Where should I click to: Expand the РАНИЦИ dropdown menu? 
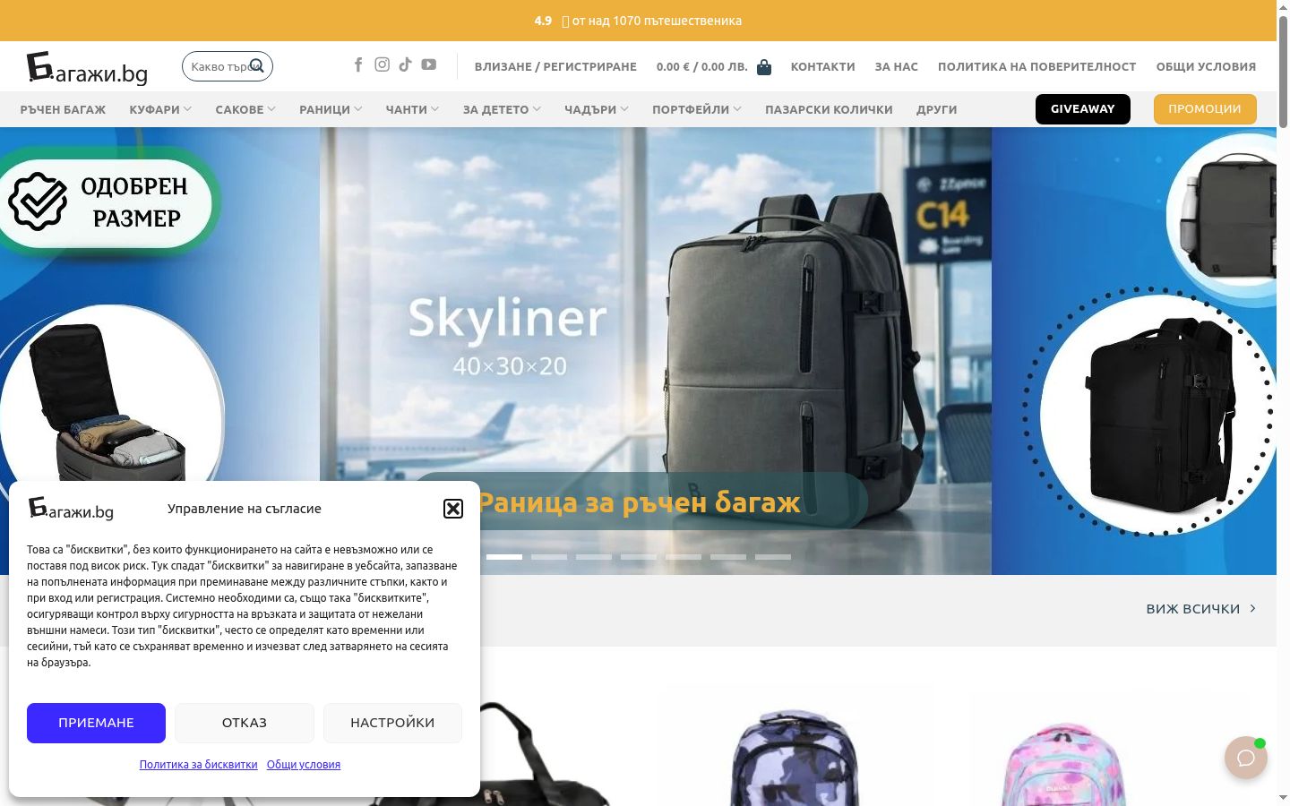(331, 109)
